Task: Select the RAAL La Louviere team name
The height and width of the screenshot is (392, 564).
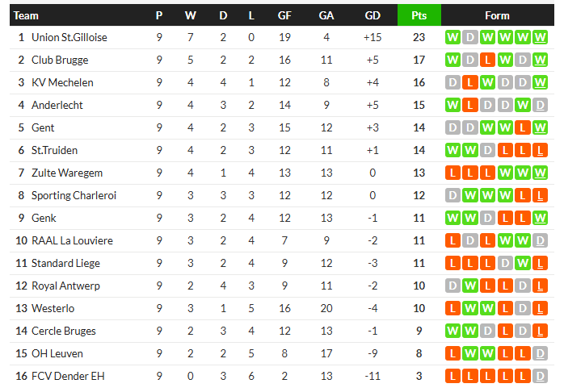Action: [72, 240]
